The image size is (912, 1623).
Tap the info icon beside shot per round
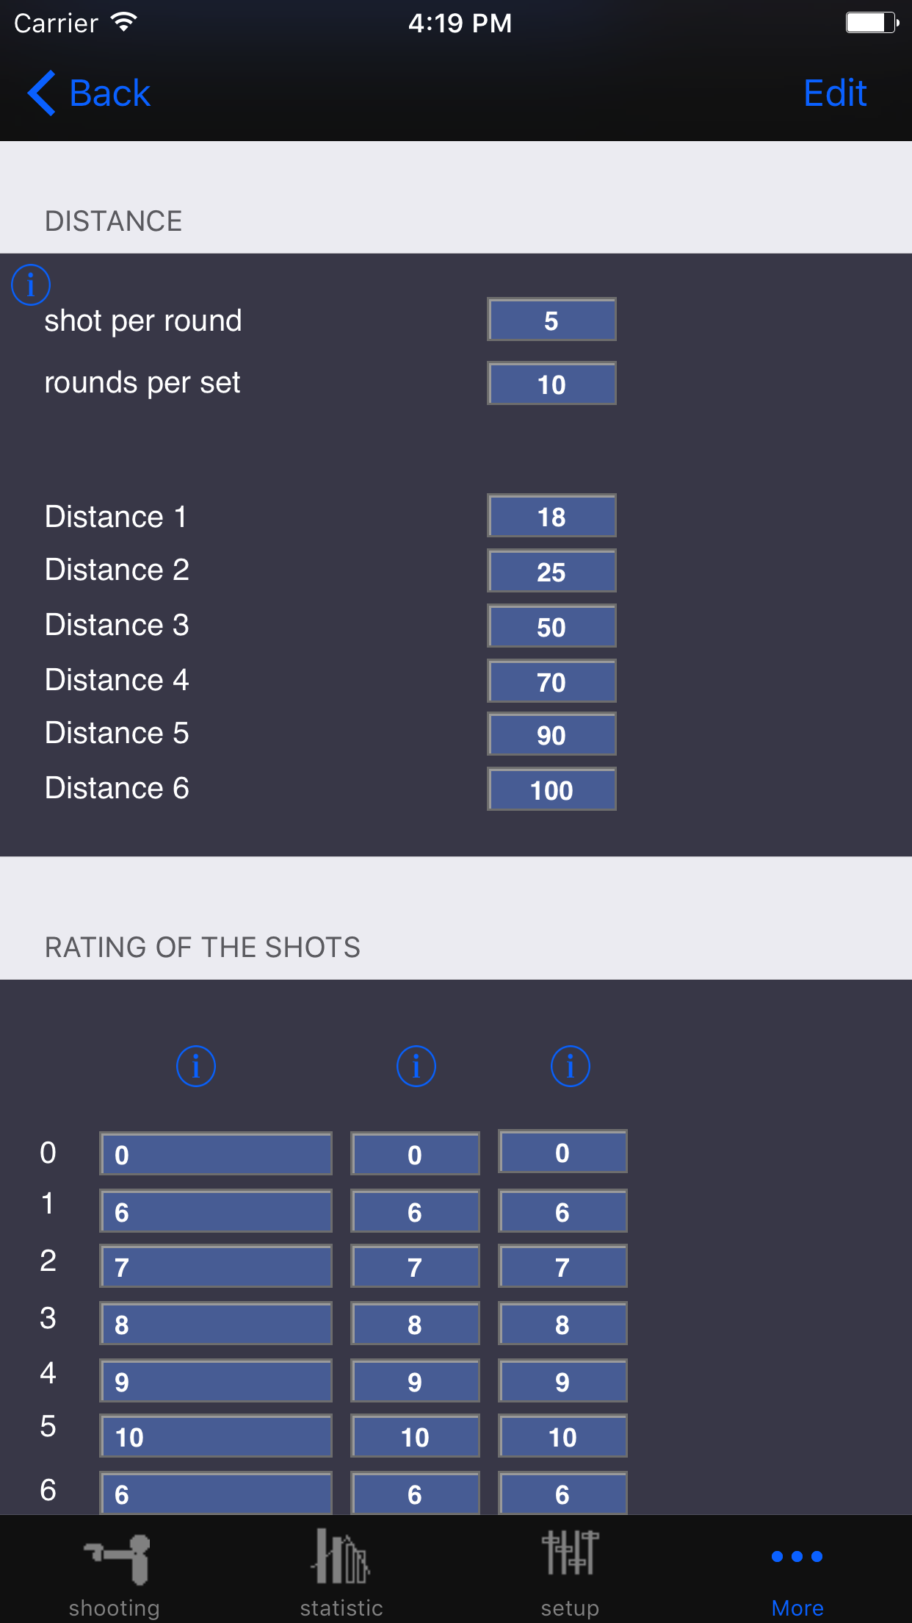[x=31, y=284]
